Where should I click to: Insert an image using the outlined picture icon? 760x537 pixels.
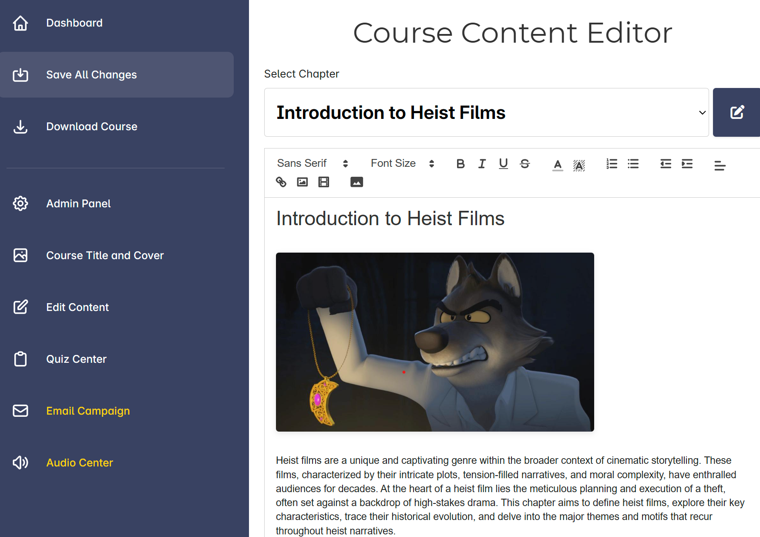[x=303, y=182]
